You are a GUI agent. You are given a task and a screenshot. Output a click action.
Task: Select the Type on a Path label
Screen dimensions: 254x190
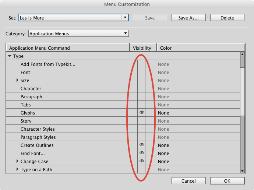tap(36, 170)
